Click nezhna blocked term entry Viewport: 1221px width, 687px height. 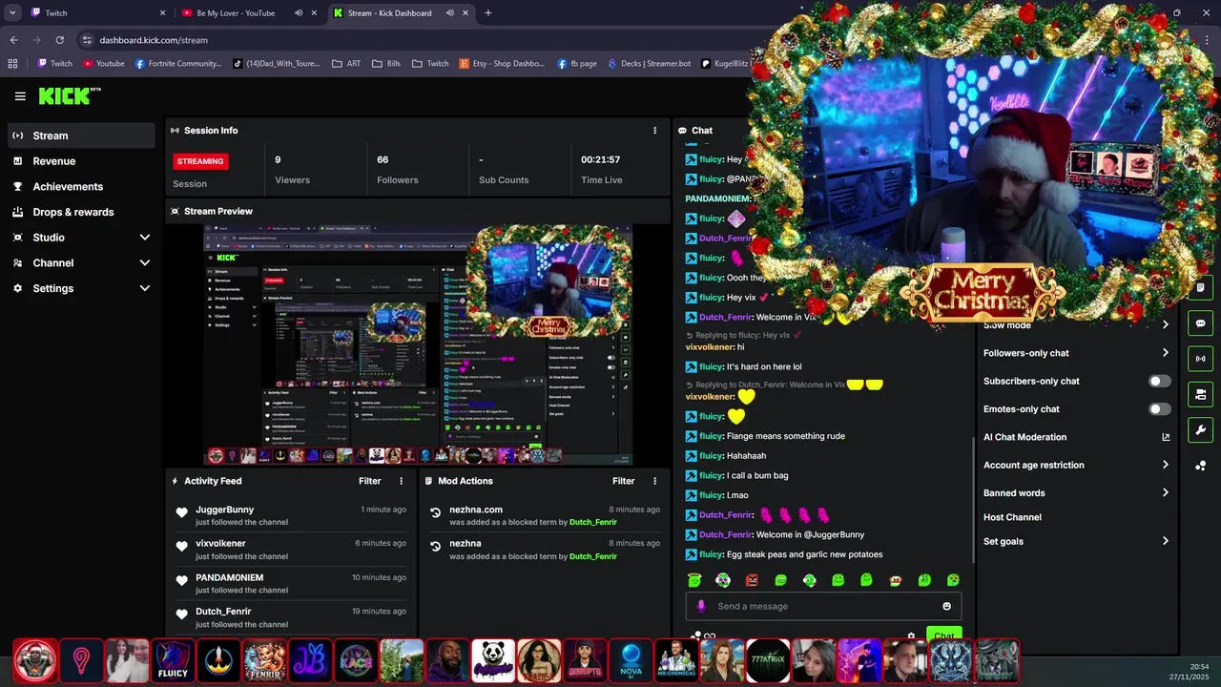(545, 550)
